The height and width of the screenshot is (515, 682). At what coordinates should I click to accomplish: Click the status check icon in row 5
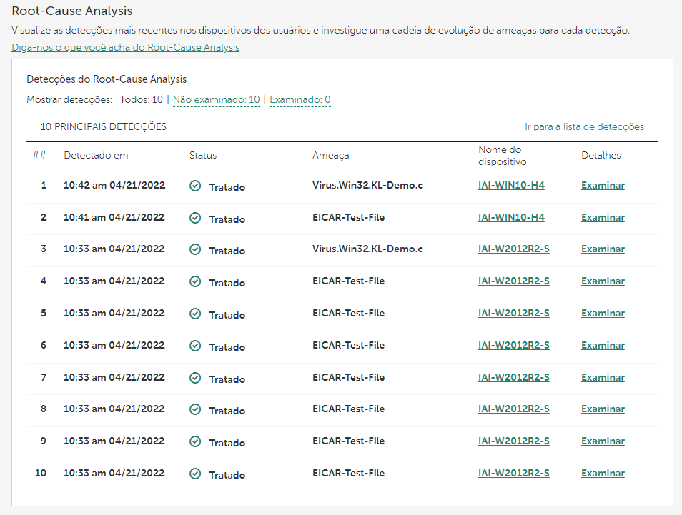195,314
